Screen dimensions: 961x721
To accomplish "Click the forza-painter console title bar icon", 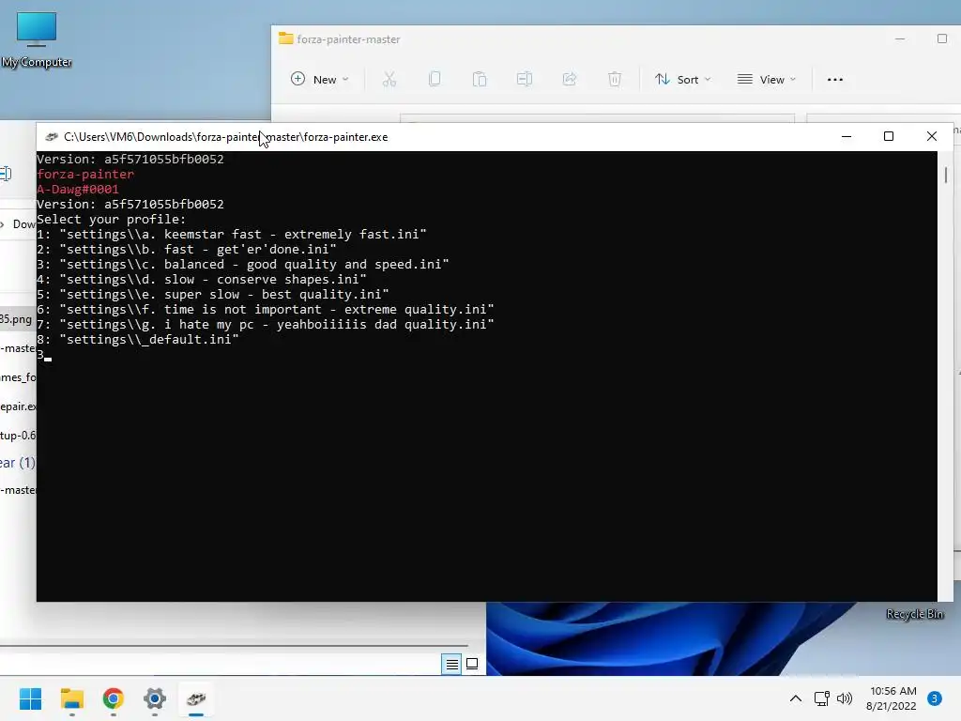I will tap(52, 137).
